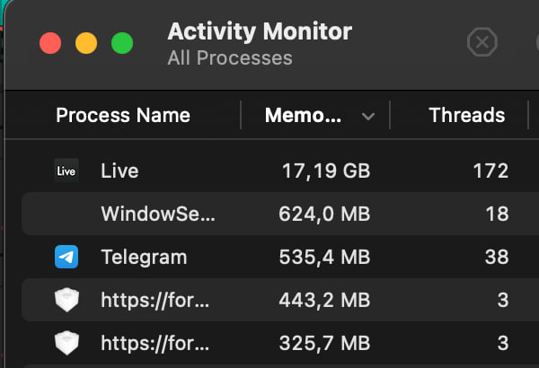The width and height of the screenshot is (539, 368).
Task: Click the shield icon on the 325,7 MB row
Action: [x=66, y=342]
